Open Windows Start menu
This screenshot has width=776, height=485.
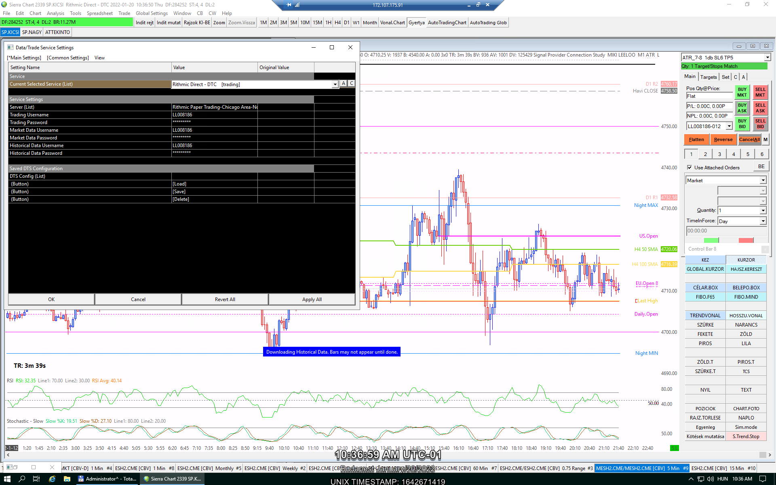pyautogui.click(x=7, y=479)
